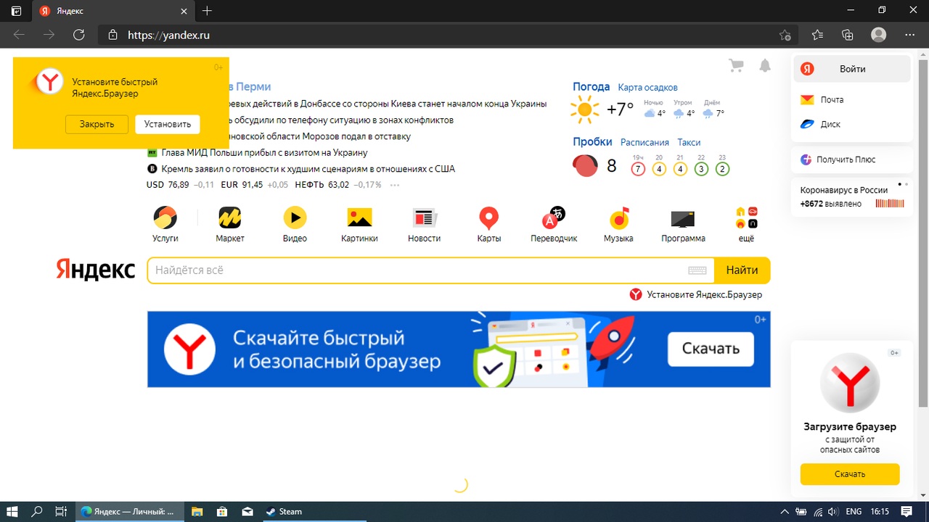The image size is (929, 522).
Task: Read news: Кремль заявил о готовности
Action: click(308, 169)
